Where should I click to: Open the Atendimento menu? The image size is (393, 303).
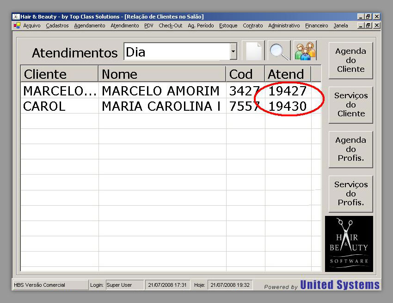(124, 25)
